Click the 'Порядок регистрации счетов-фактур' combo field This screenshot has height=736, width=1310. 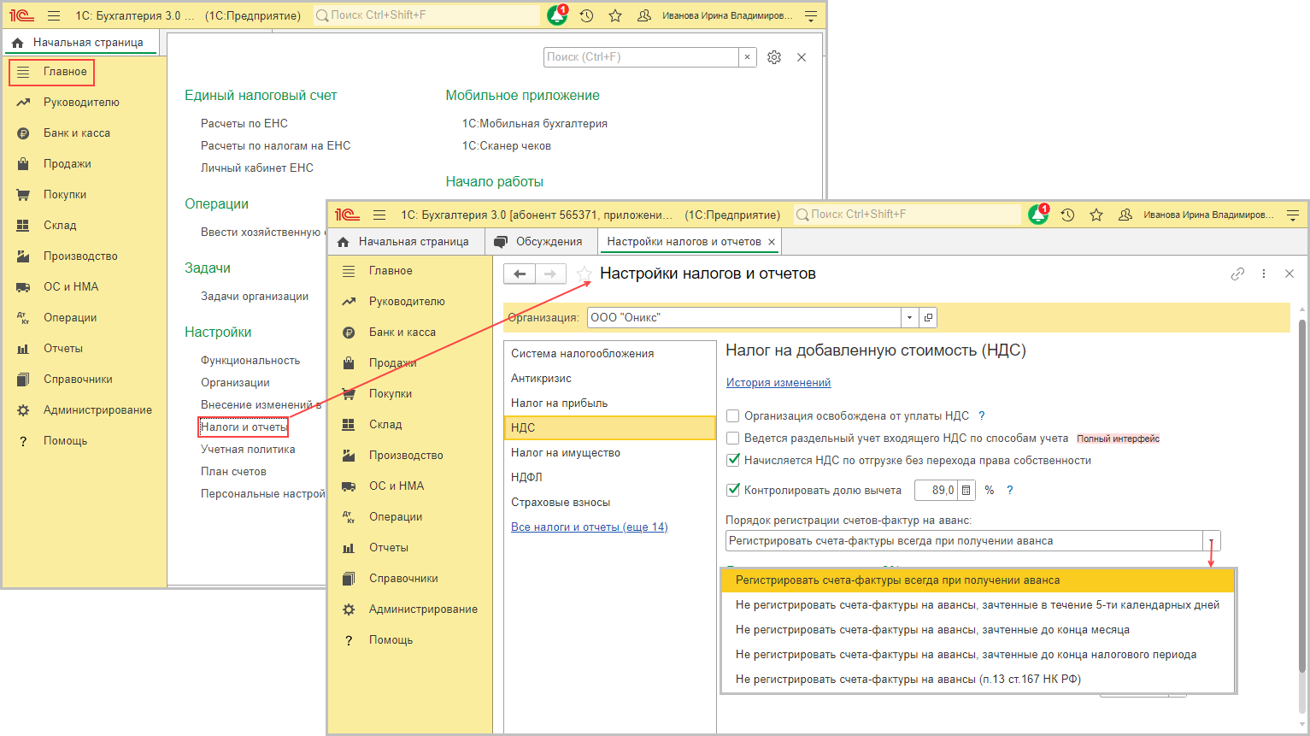964,541
